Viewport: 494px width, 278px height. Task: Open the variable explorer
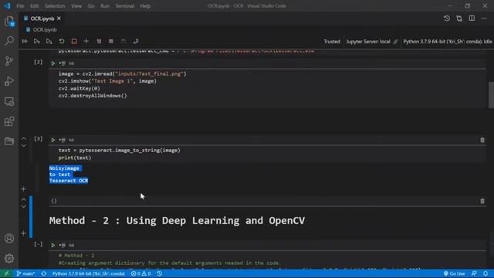point(111,41)
